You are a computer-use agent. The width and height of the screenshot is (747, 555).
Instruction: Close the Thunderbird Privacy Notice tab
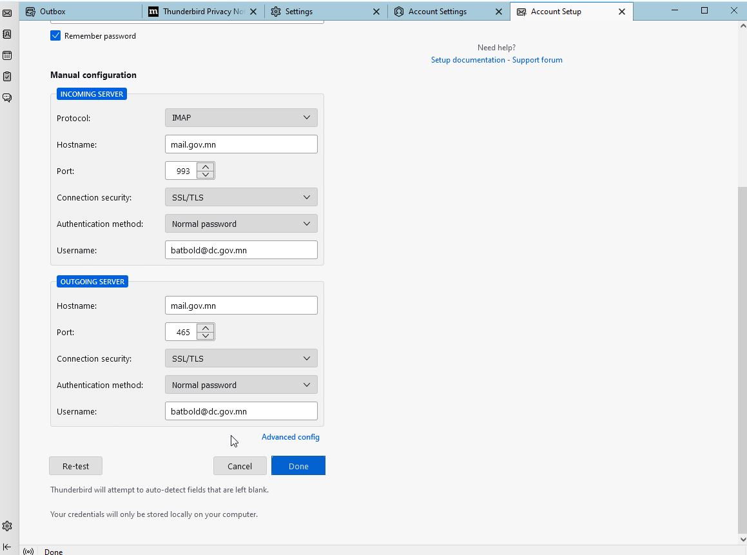(x=253, y=12)
